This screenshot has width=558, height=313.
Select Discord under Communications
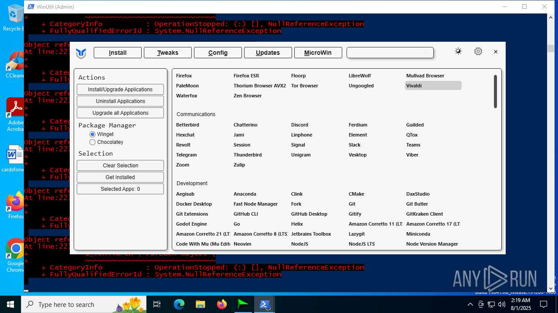[x=299, y=125]
